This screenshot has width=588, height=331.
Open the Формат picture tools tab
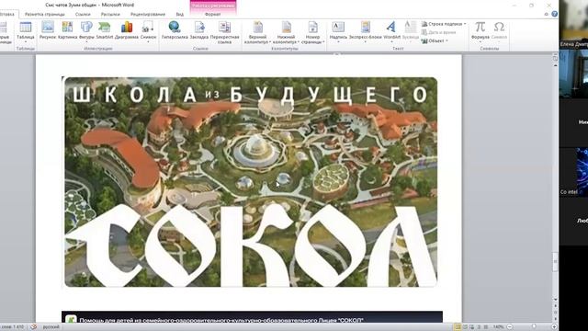[212, 15]
